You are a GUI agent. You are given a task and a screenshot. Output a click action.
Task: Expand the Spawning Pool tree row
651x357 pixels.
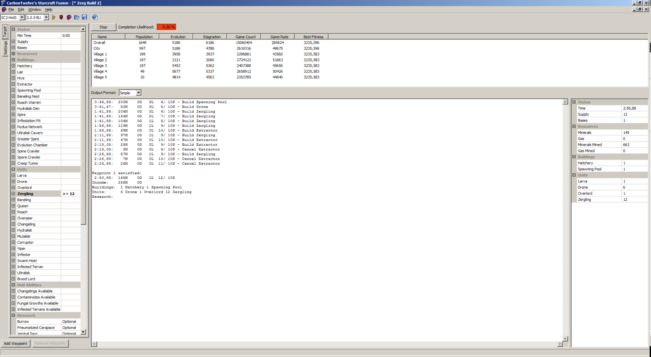[x=13, y=90]
